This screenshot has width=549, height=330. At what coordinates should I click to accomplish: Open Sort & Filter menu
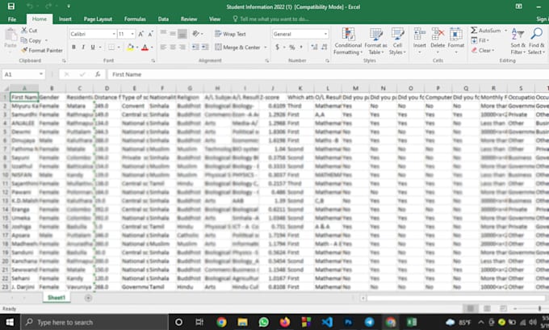518,41
